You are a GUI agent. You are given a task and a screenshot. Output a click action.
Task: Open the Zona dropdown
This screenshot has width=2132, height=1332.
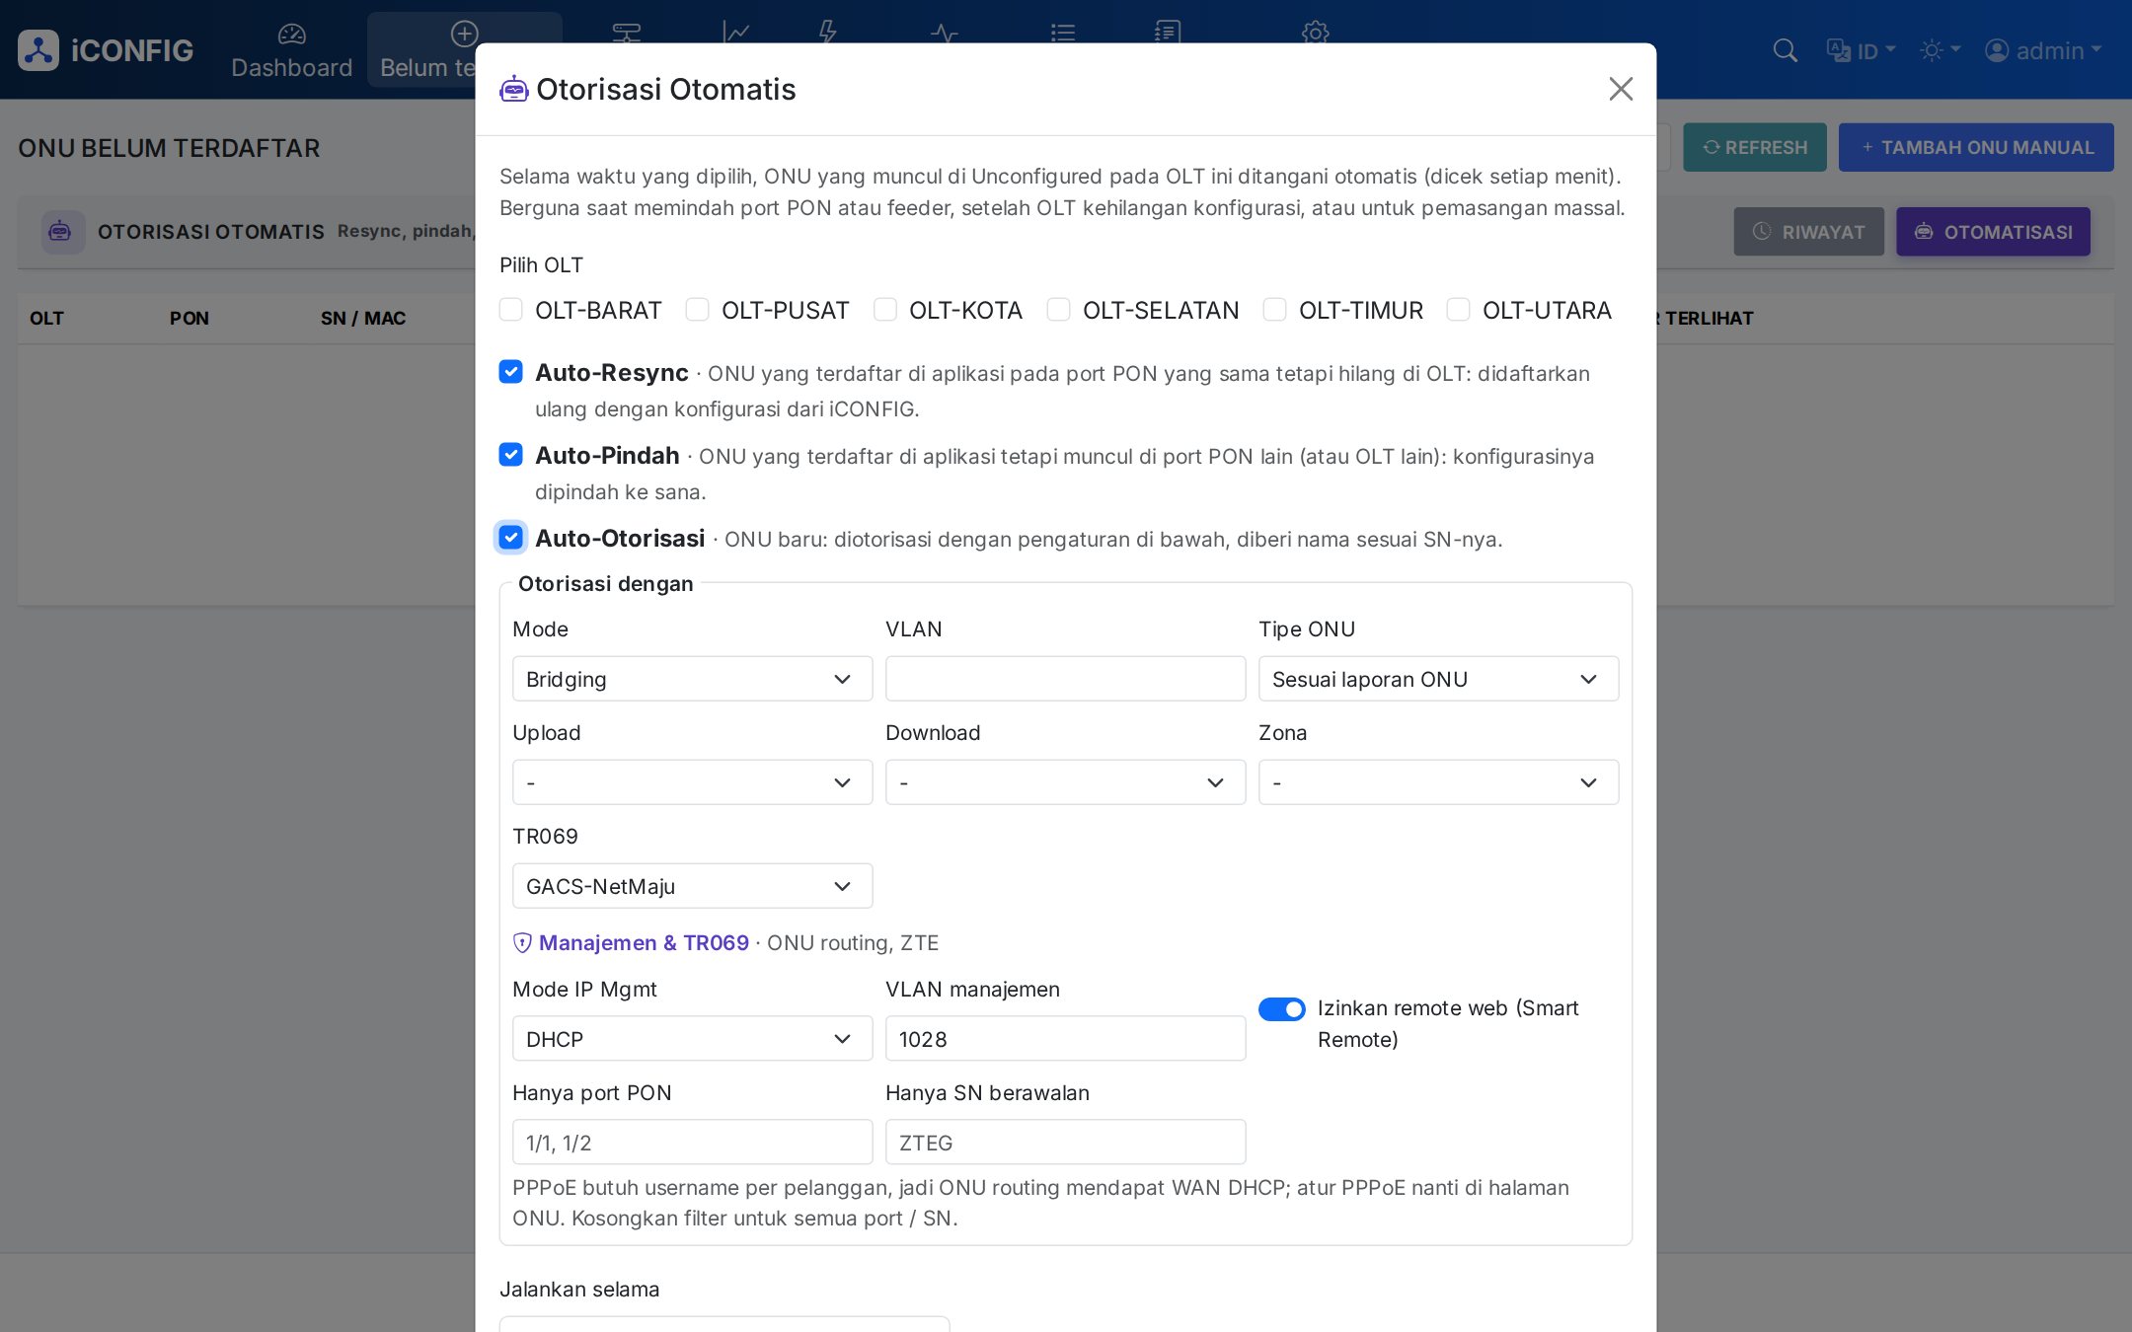(1438, 782)
